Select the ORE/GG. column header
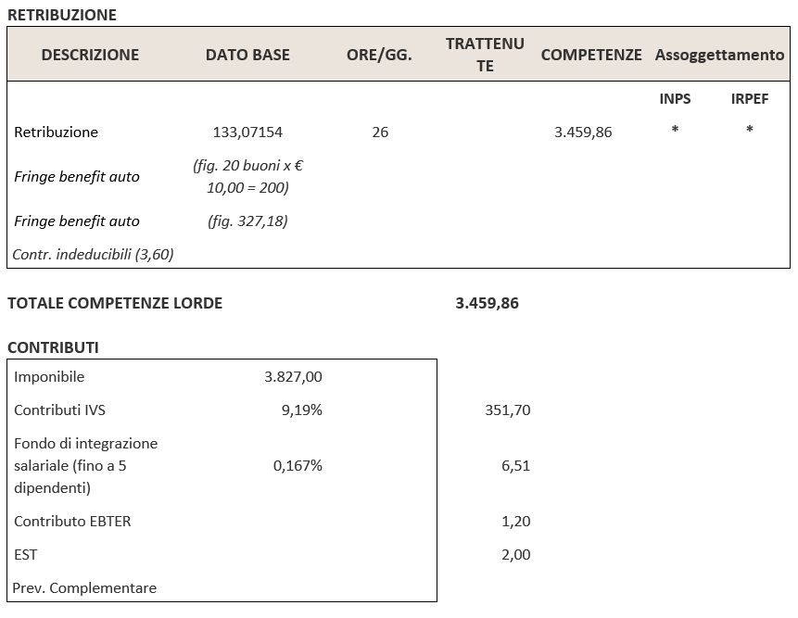Screen dimensions: 798x618 379,55
